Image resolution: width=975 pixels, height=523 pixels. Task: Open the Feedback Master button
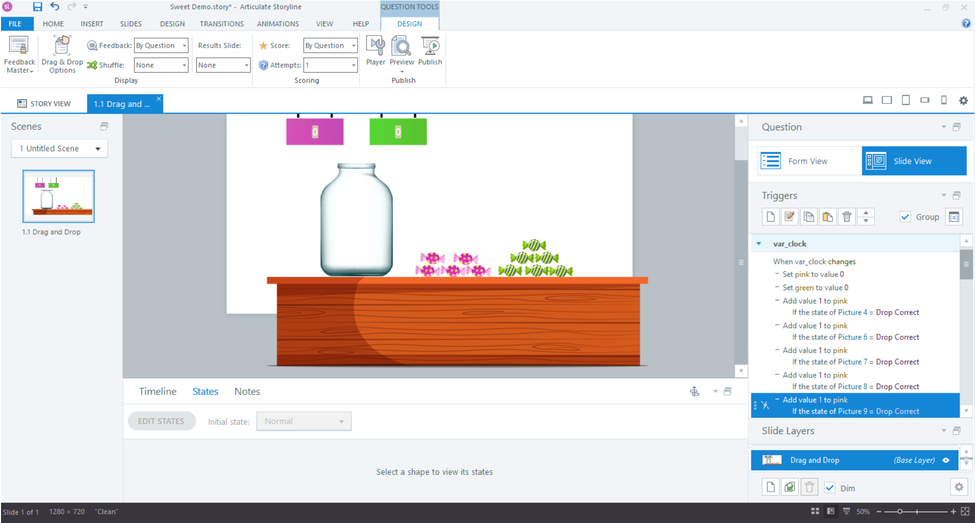20,55
